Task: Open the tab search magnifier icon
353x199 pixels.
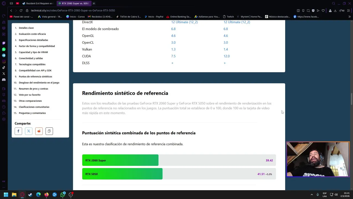Action: coord(333,3)
